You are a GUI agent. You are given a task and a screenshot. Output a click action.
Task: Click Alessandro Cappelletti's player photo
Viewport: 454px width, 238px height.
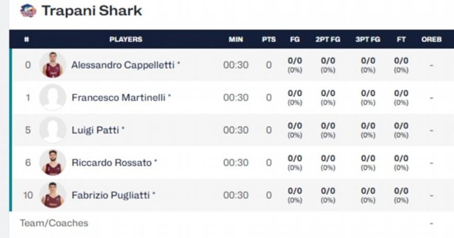tap(53, 65)
